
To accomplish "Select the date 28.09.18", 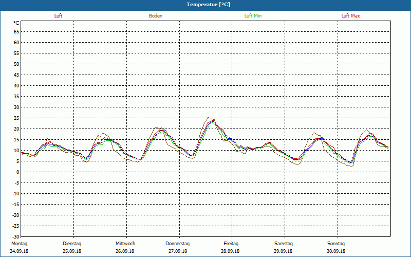I will tap(230, 251).
